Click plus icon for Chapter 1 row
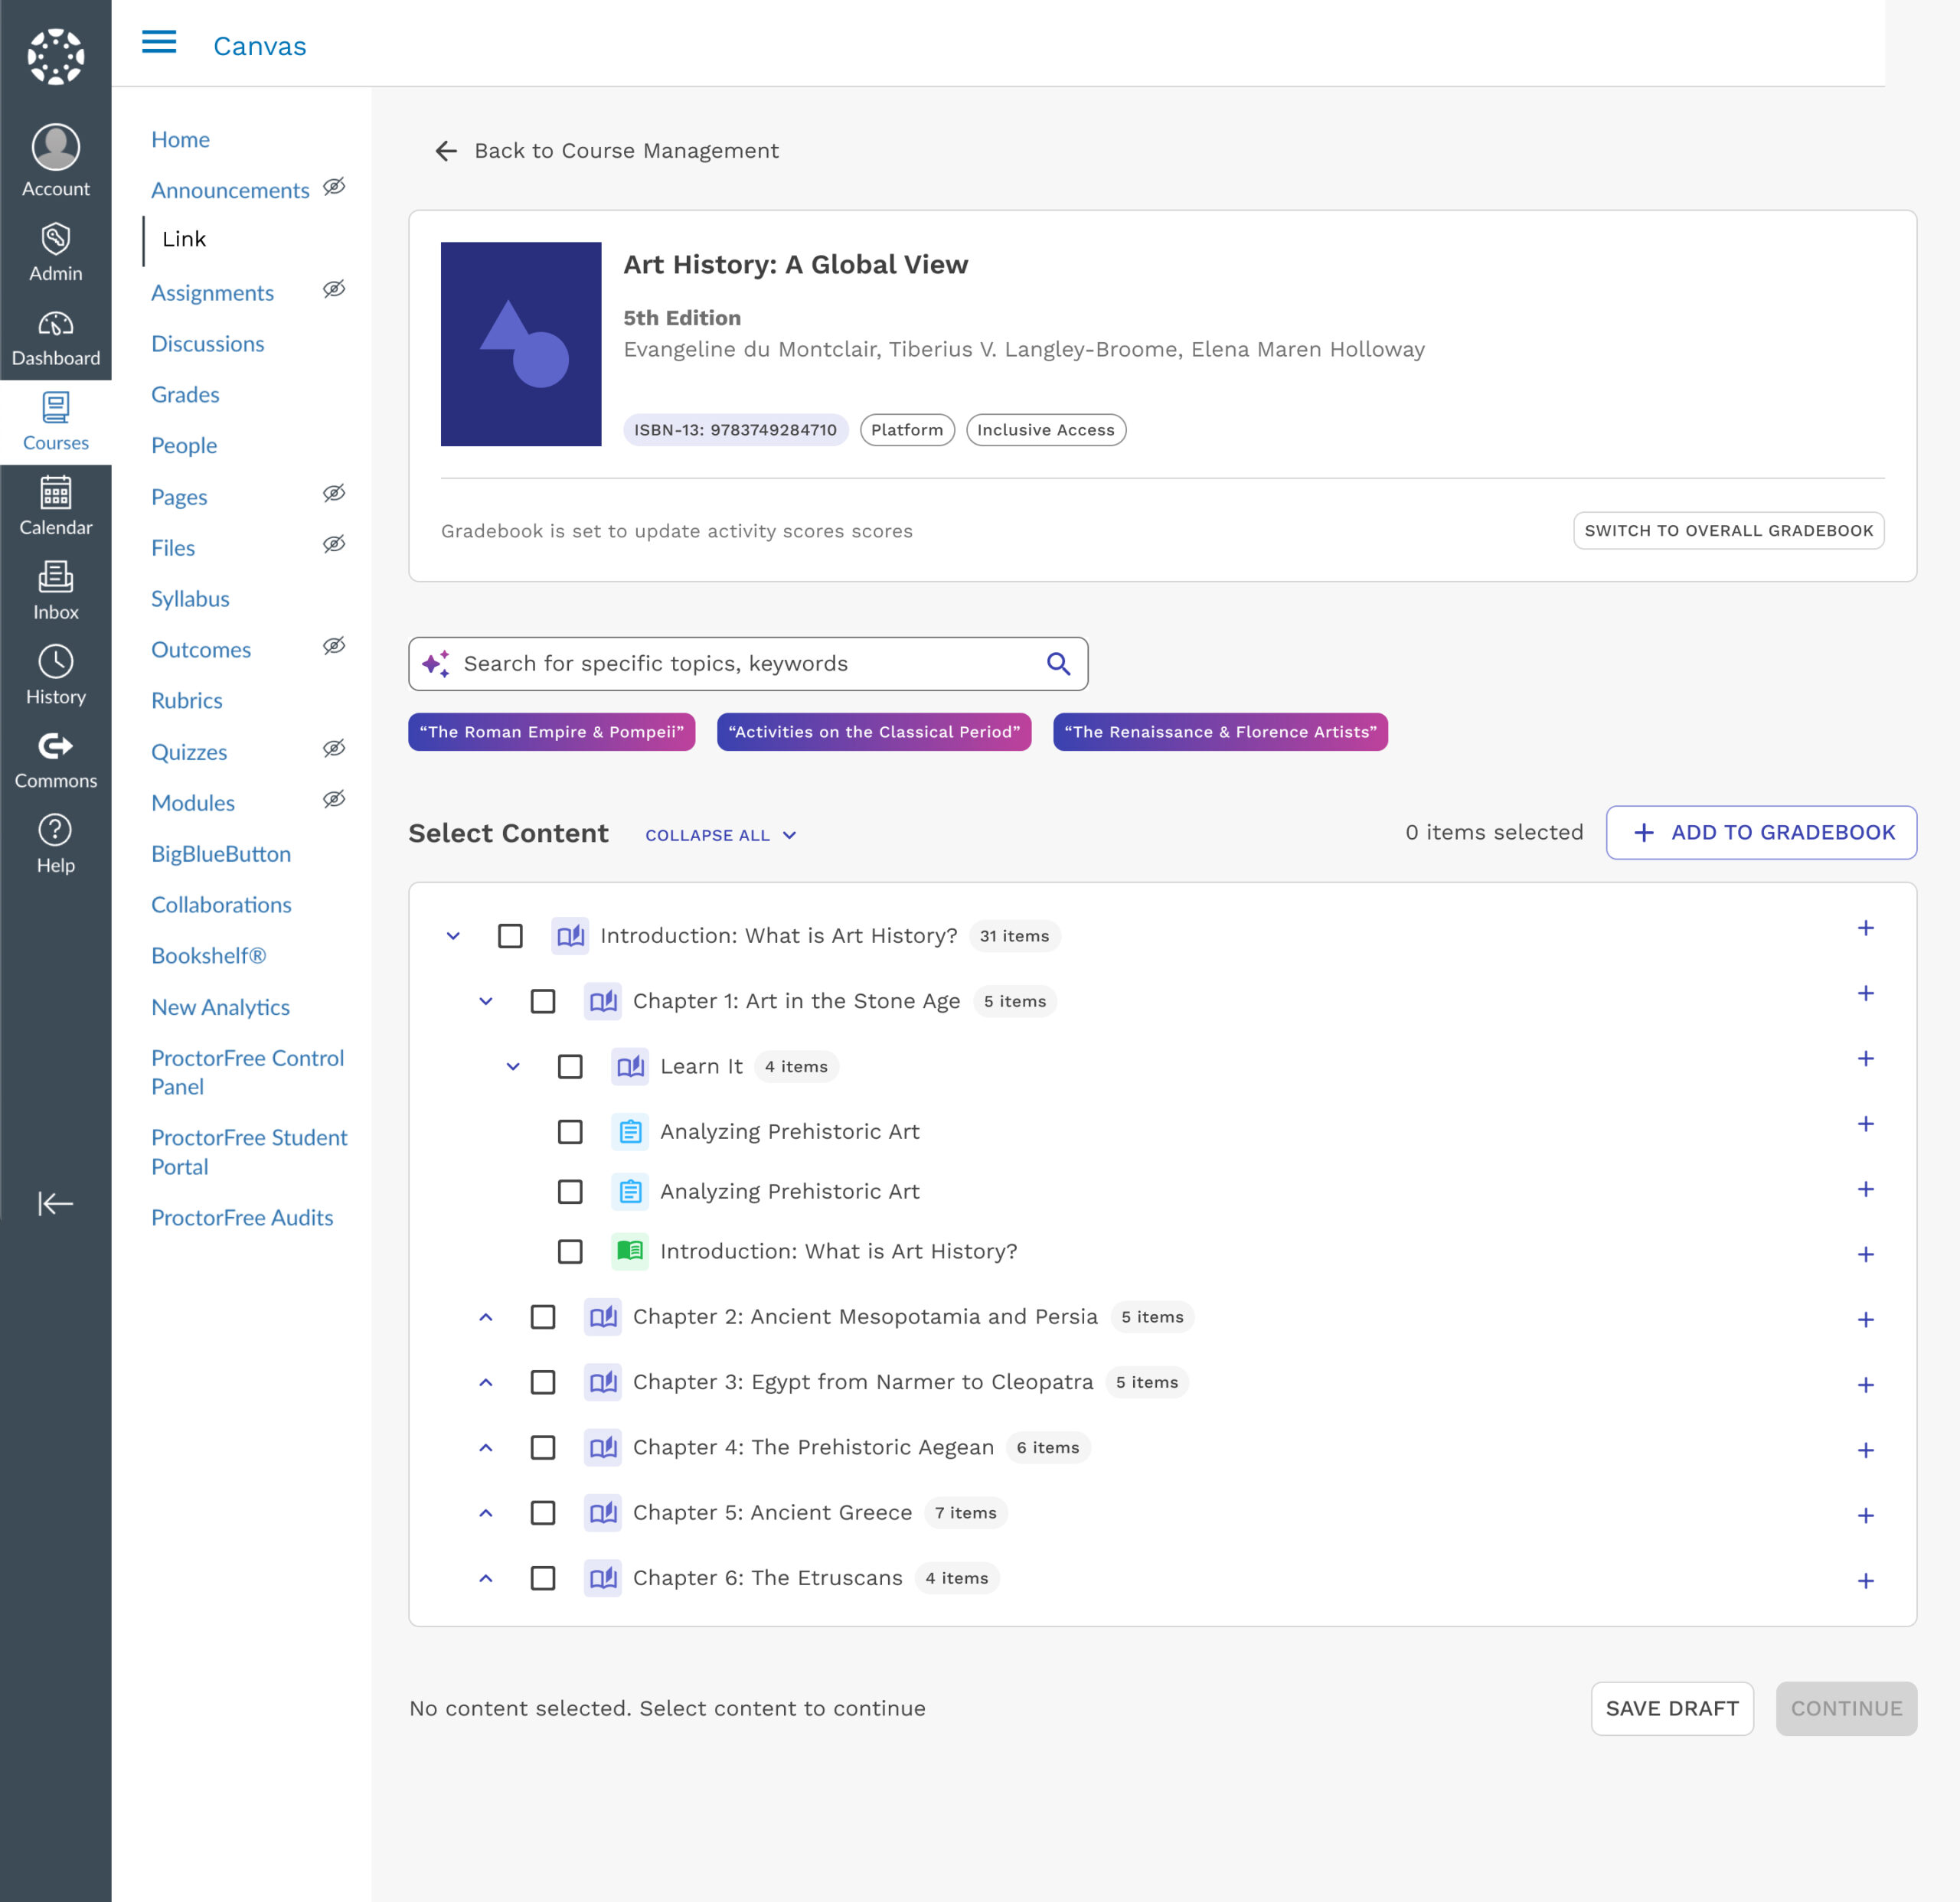The width and height of the screenshot is (1960, 1902). pos(1865,993)
